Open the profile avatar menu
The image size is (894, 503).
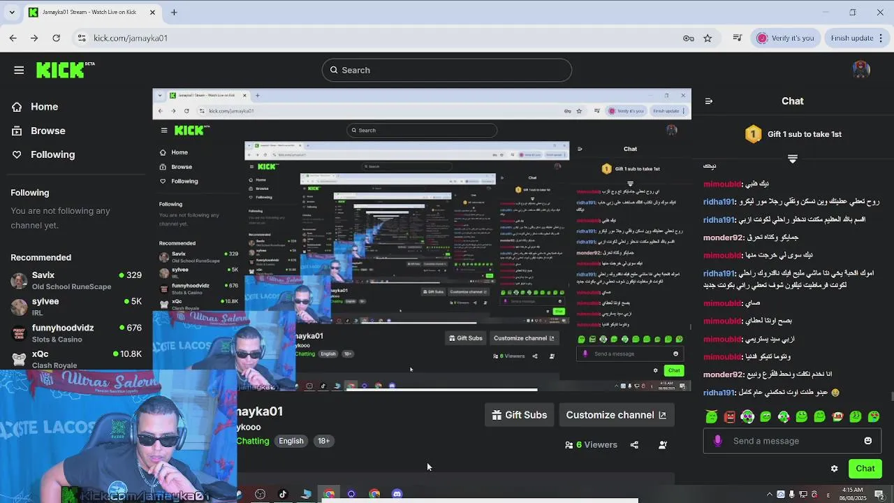(861, 69)
